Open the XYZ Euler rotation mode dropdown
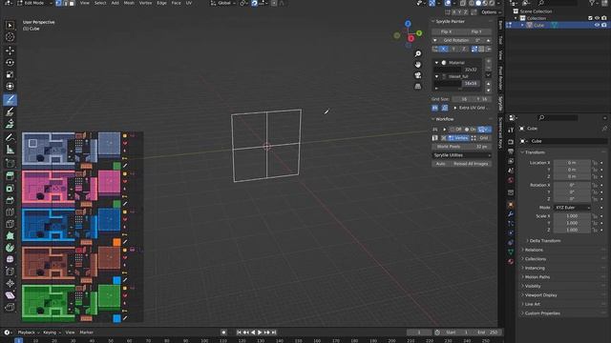The width and height of the screenshot is (611, 343). tap(573, 208)
